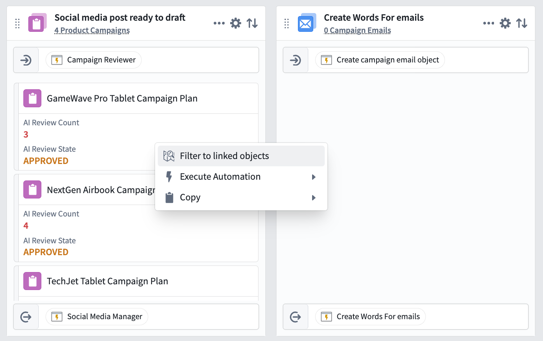The width and height of the screenshot is (543, 341).
Task: Click the sort icon on Social media post column
Action: pos(252,23)
